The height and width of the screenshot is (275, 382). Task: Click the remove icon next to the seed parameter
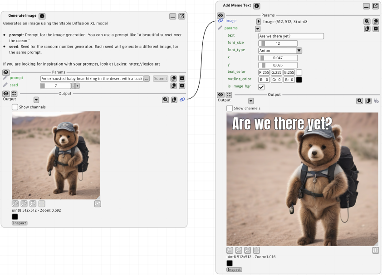(182, 85)
